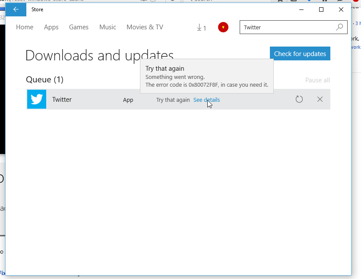This screenshot has width=361, height=279.
Task: Click the search magnifier icon
Action: point(339,27)
